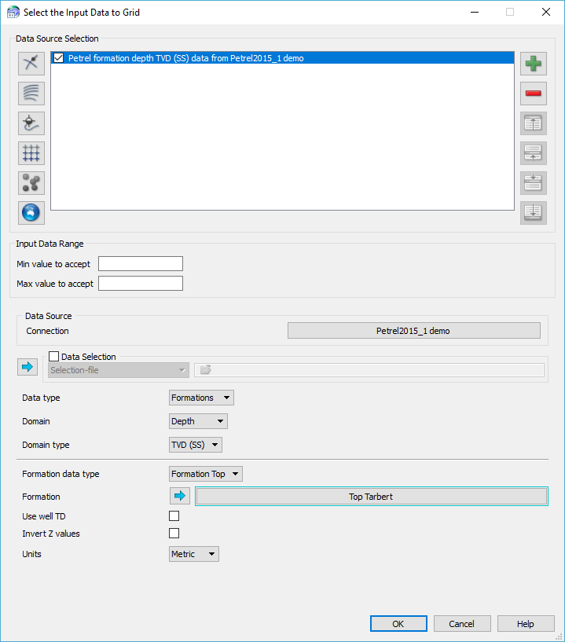Open the Data type Formations dropdown
Viewport: 565px width, 642px height.
pyautogui.click(x=201, y=398)
